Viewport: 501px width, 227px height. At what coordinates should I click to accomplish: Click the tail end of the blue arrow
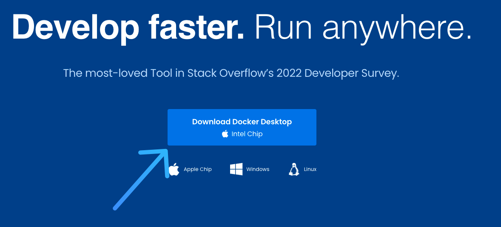point(115,208)
